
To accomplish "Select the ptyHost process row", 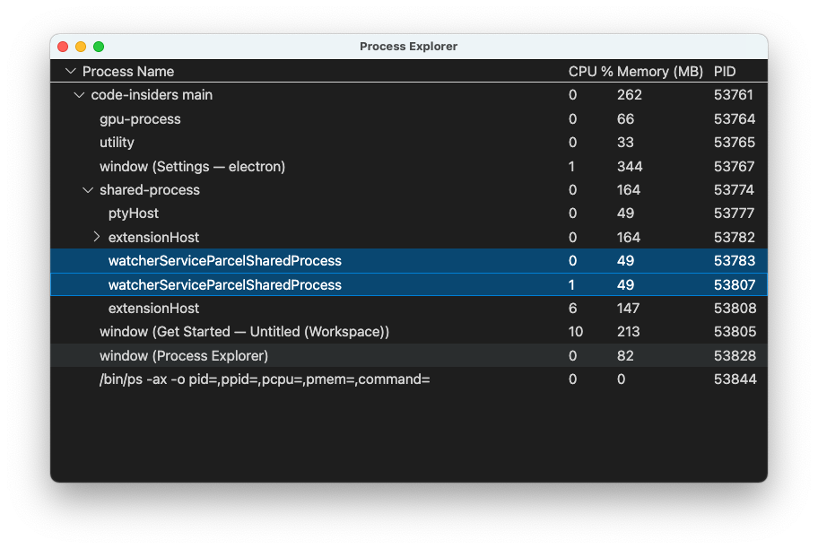I will coord(133,213).
